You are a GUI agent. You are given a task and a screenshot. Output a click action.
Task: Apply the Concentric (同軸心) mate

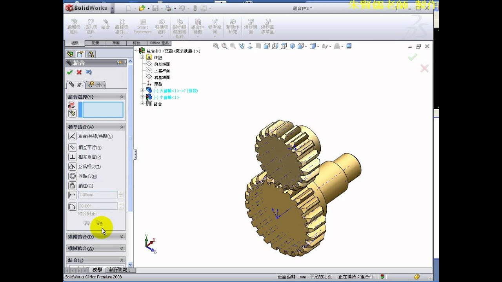click(x=73, y=176)
